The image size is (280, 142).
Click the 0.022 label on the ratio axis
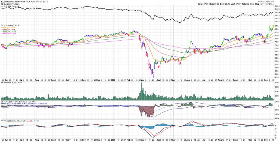[277, 19]
